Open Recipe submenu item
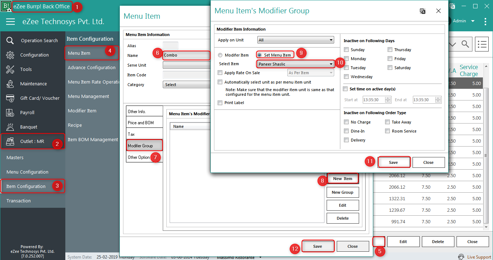 75,125
